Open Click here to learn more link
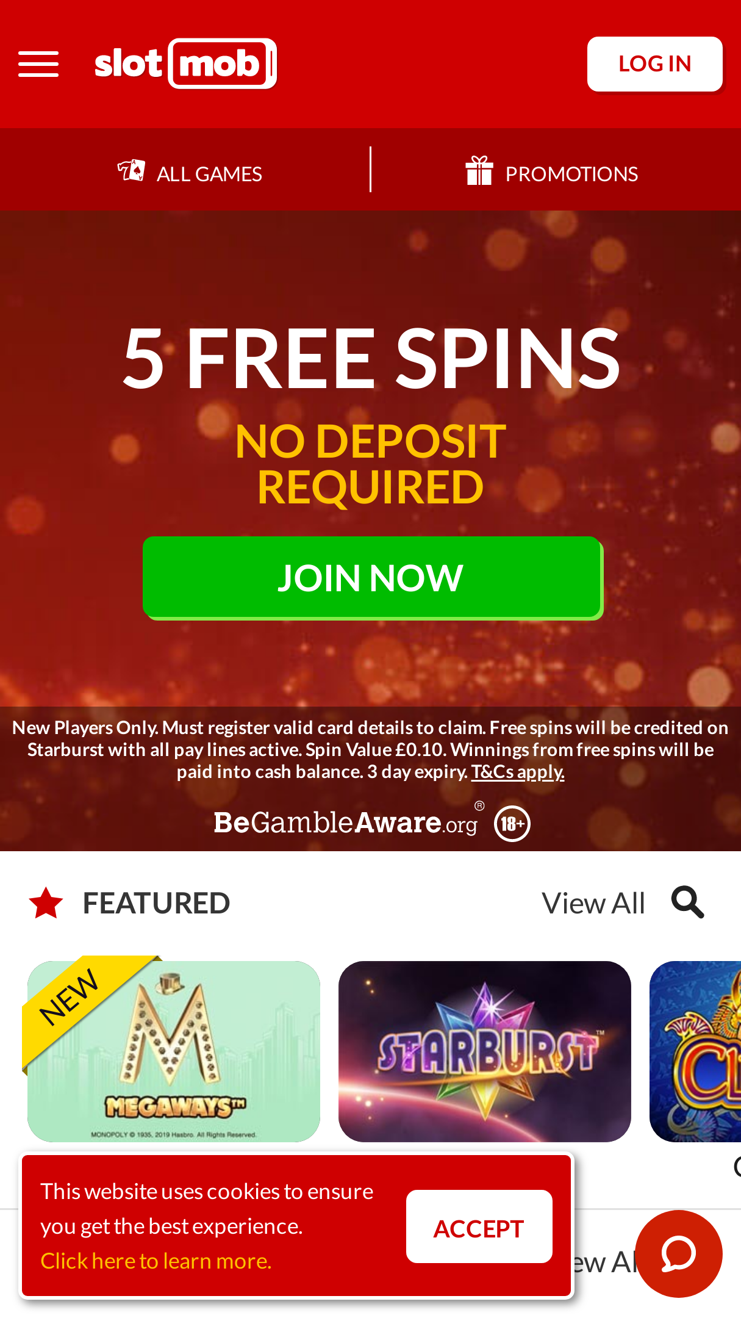 click(x=156, y=1261)
